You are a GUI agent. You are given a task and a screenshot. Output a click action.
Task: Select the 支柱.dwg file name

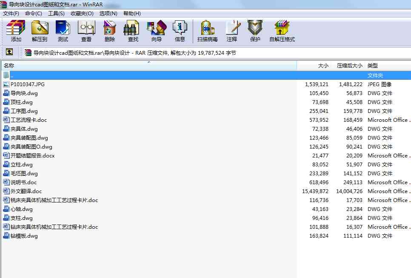[x=22, y=218]
